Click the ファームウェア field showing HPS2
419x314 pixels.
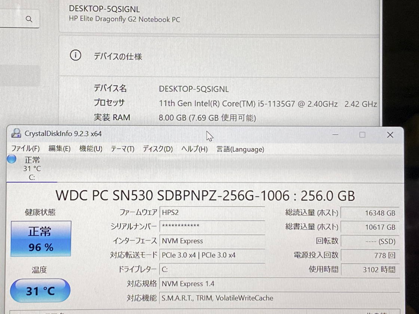212,213
